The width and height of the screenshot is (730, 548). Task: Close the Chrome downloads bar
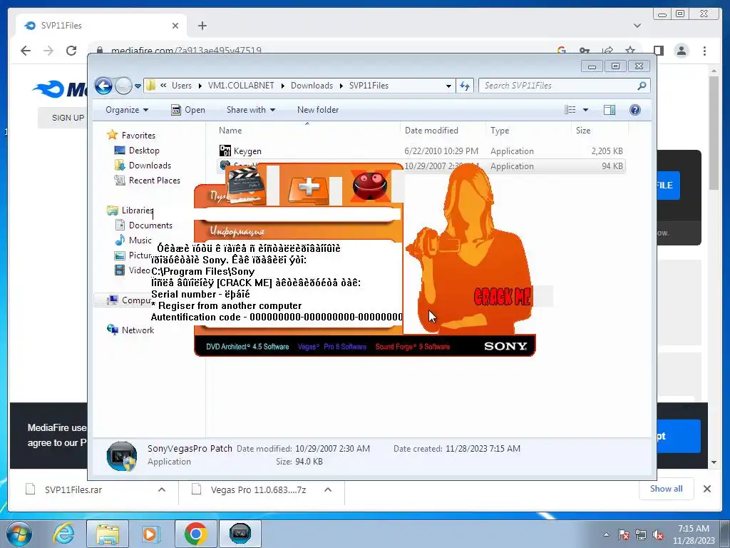click(x=706, y=489)
